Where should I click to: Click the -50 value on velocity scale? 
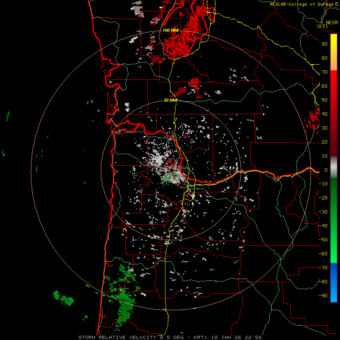[323, 240]
